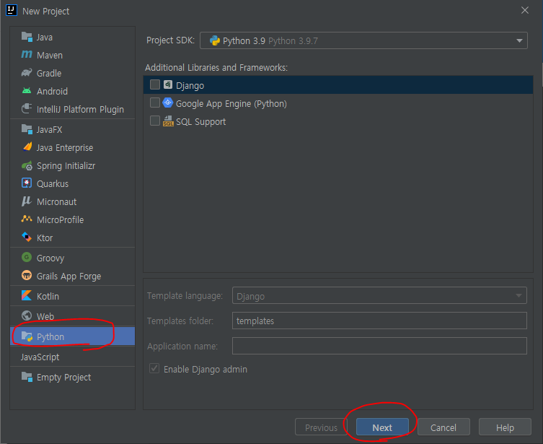Select the Web globe icon
This screenshot has height=444, width=543.
(x=27, y=315)
